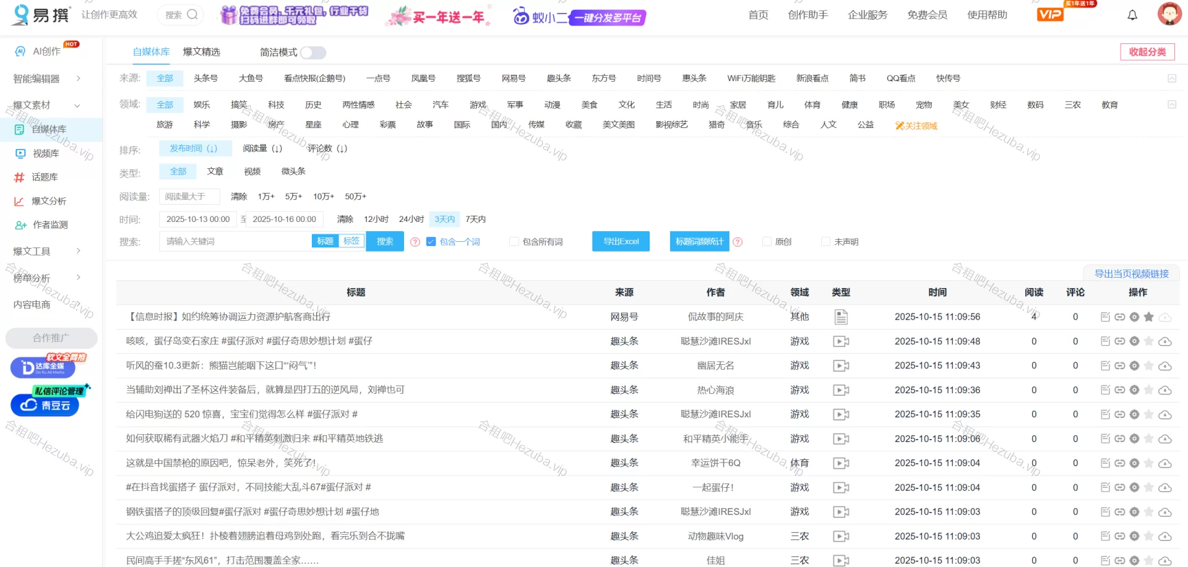Open the 视频库 sidebar icon
Image resolution: width=1188 pixels, height=567 pixels.
[x=20, y=153]
